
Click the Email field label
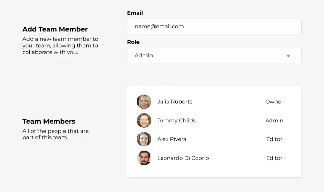[135, 13]
